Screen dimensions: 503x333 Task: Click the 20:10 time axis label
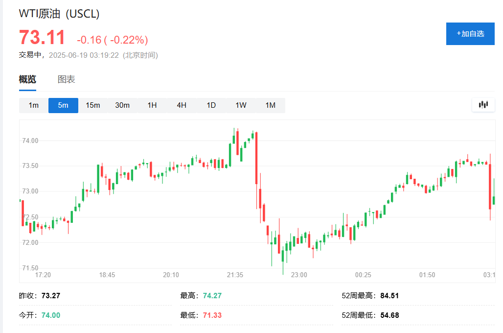[x=171, y=275]
